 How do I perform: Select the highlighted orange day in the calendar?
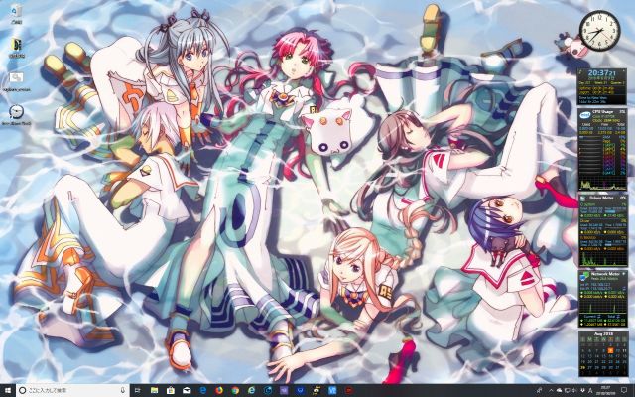(611, 350)
